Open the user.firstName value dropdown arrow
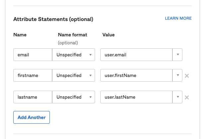 point(177,75)
